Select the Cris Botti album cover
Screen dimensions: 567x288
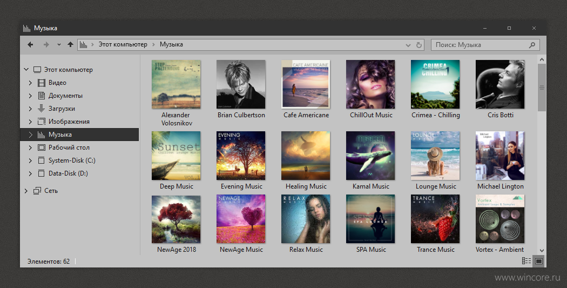(x=500, y=84)
